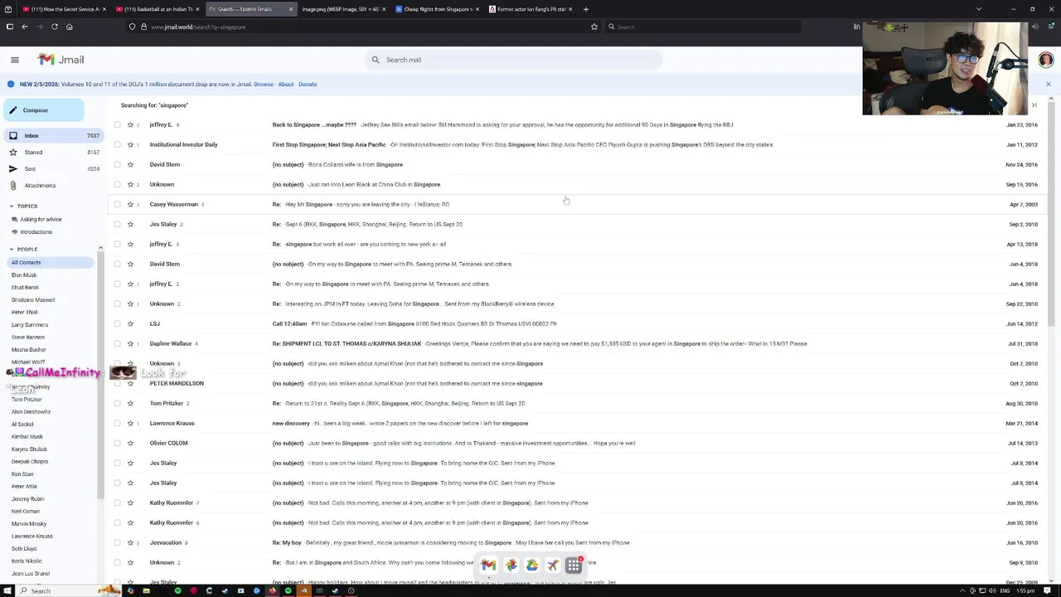Select checkbox for Back to Singapore email

click(x=117, y=124)
